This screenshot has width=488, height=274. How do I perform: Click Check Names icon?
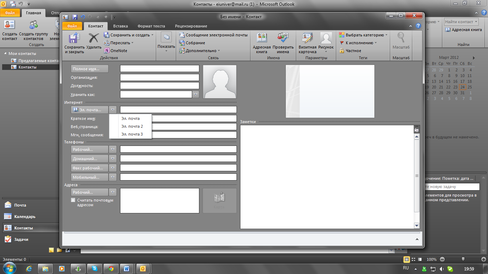tap(283, 38)
